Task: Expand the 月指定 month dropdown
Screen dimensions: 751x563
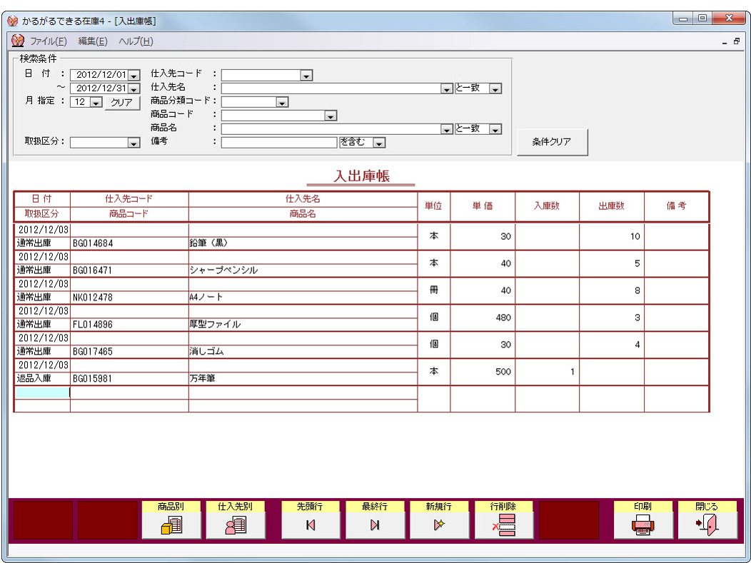Action: click(96, 103)
